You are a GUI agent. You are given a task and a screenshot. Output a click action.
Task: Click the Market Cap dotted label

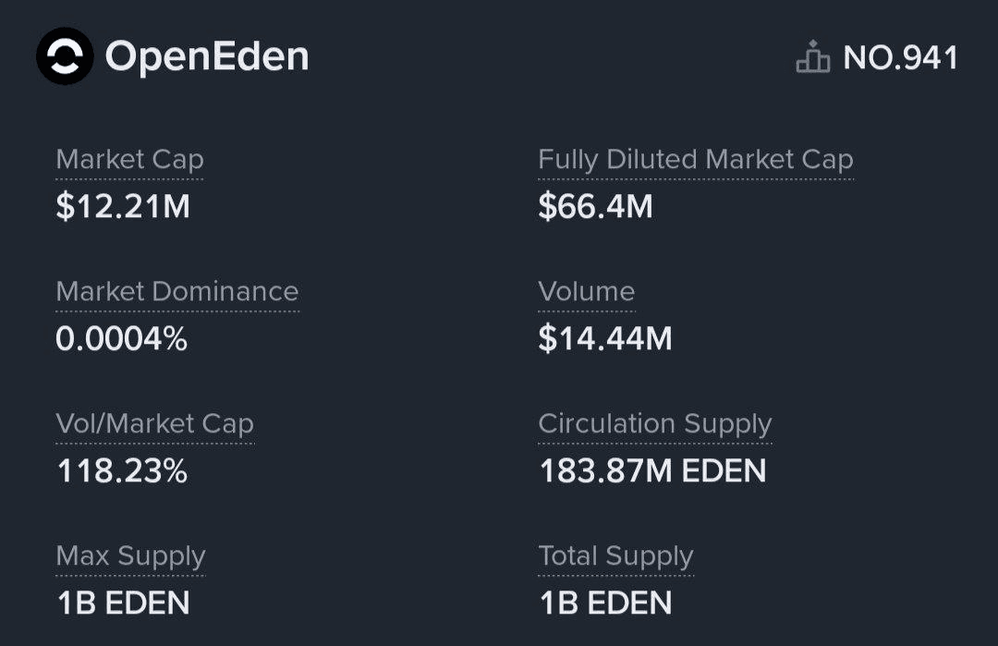pyautogui.click(x=129, y=159)
